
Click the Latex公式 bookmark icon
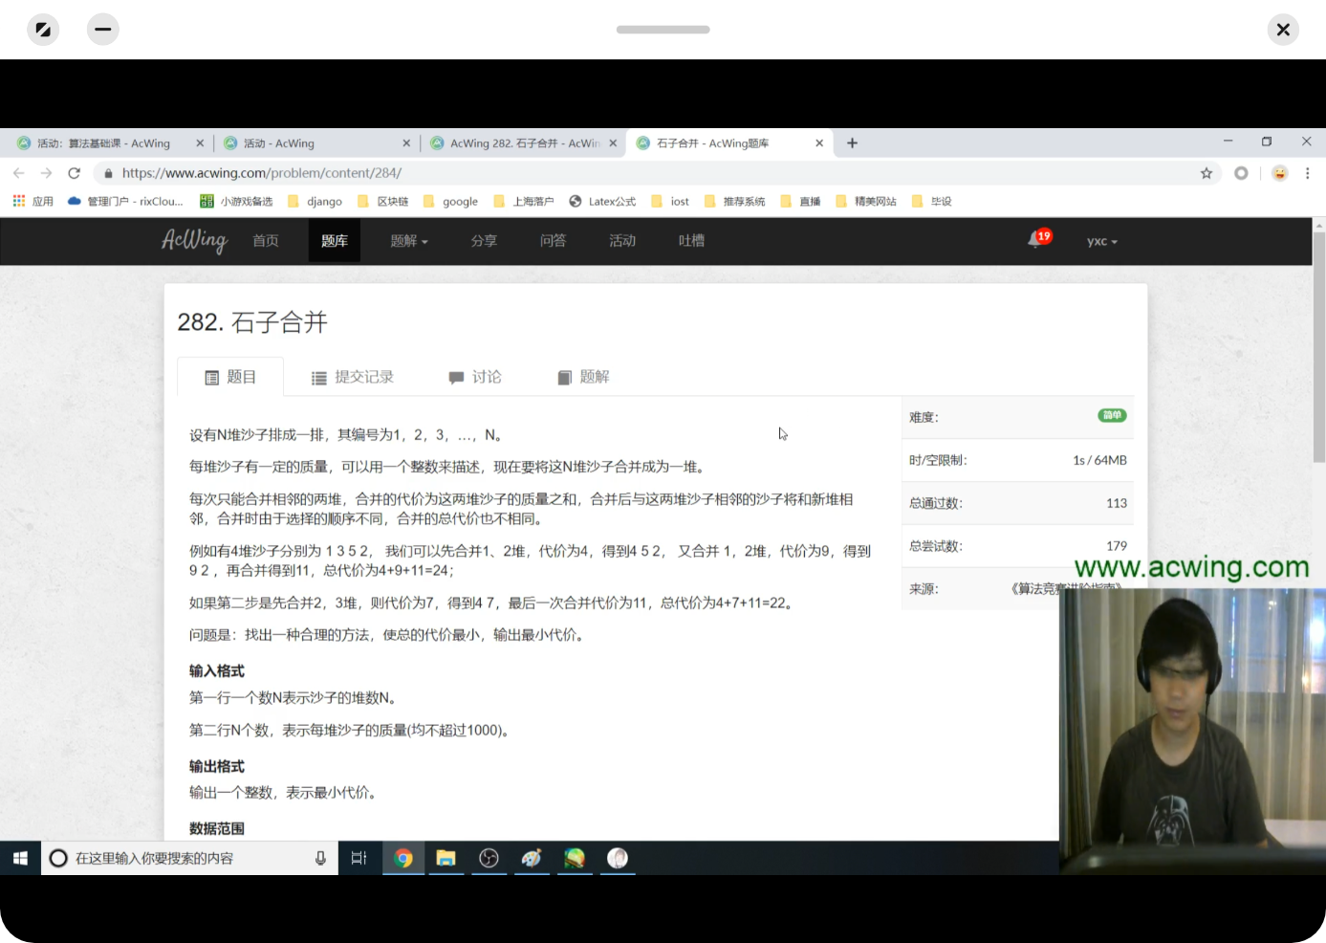tap(576, 201)
